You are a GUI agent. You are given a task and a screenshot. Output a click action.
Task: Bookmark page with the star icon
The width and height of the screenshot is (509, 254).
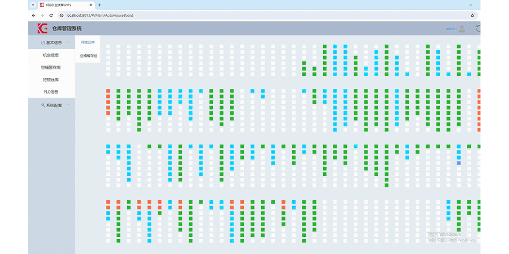pyautogui.click(x=472, y=15)
